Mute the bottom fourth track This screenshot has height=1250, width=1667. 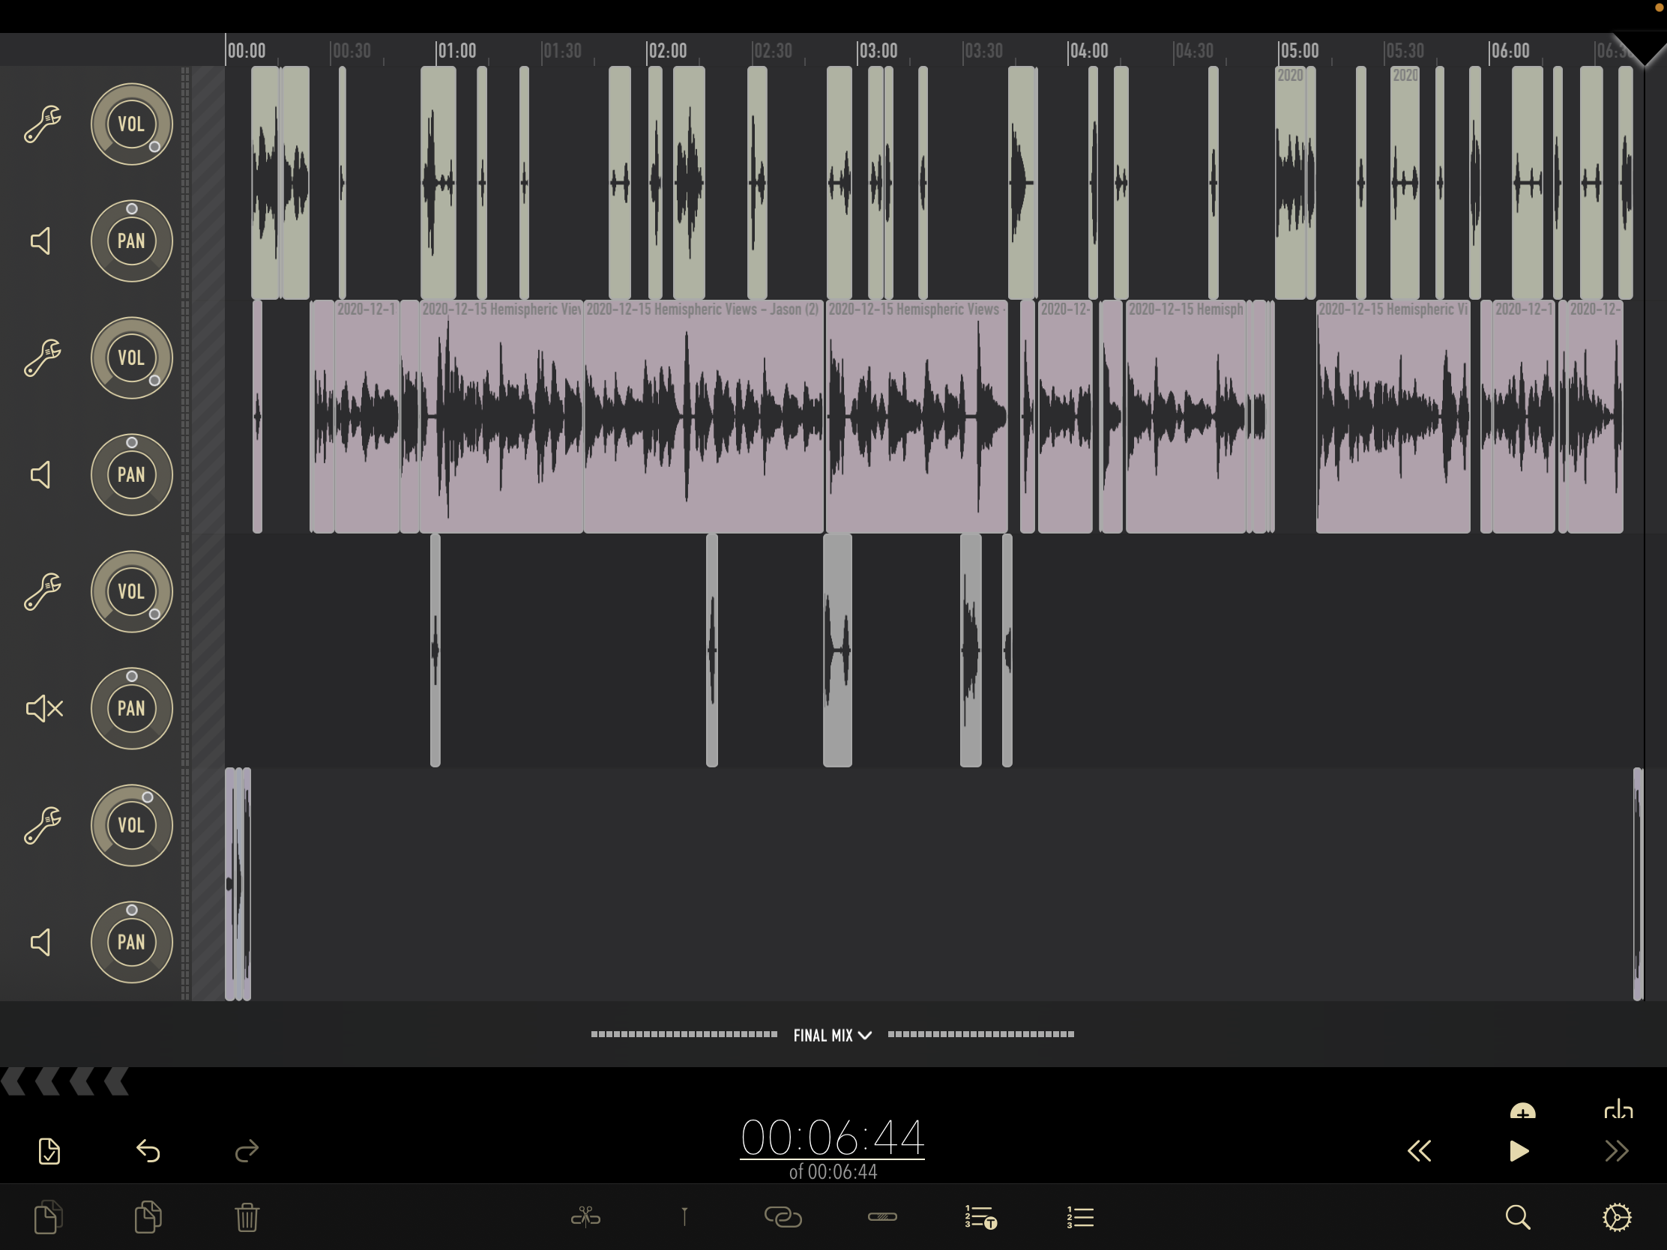(x=40, y=942)
